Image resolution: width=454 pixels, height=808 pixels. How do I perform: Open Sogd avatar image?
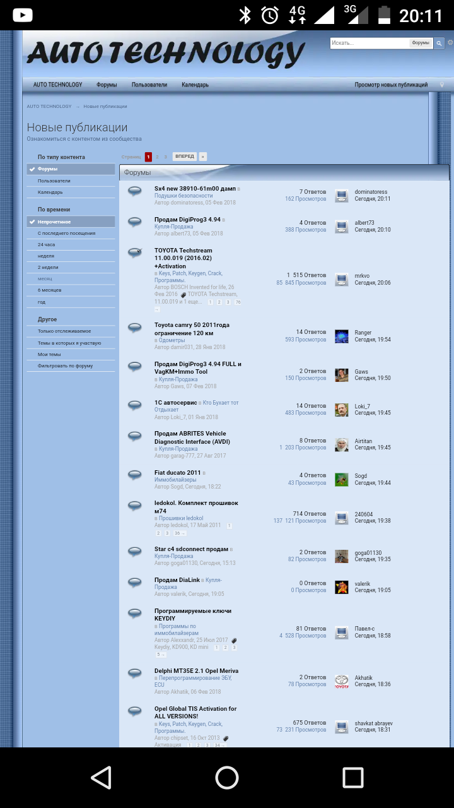[x=341, y=480]
